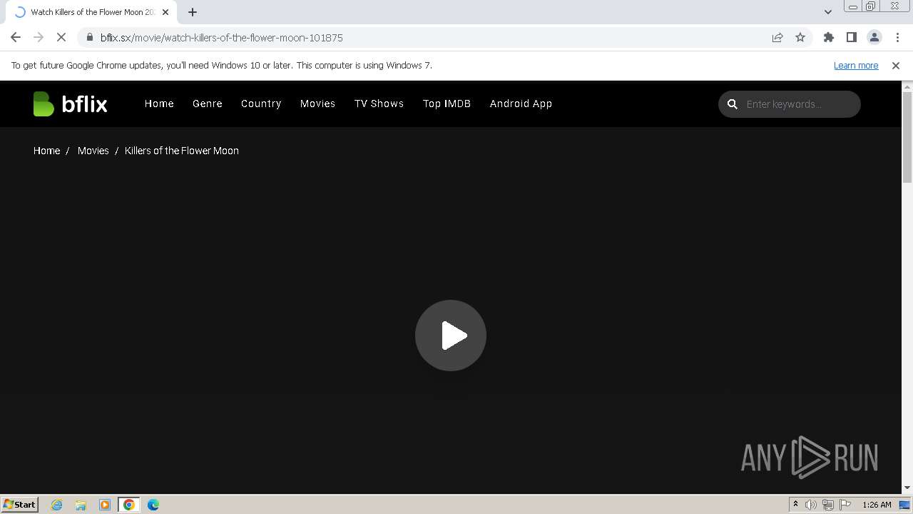Open Top IMDB page
The image size is (913, 514).
(447, 104)
